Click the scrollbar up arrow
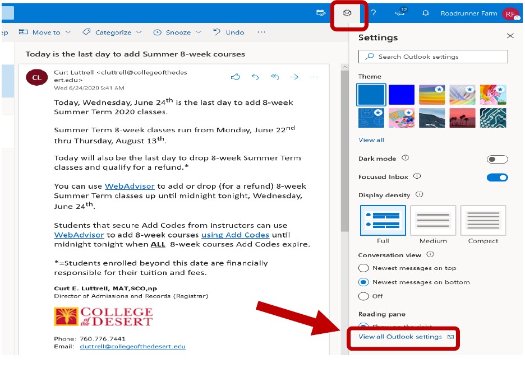Screen dimensions: 525x368 (344, 67)
